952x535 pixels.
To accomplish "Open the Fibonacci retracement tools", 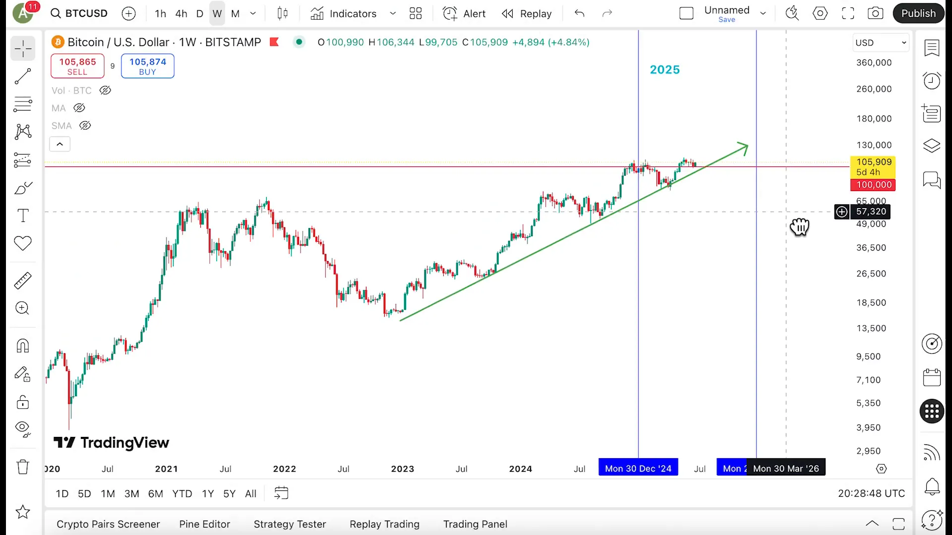I will point(23,104).
